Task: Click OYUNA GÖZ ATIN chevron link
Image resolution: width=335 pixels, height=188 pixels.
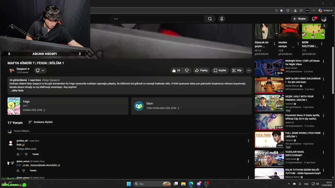Action: 34,110
